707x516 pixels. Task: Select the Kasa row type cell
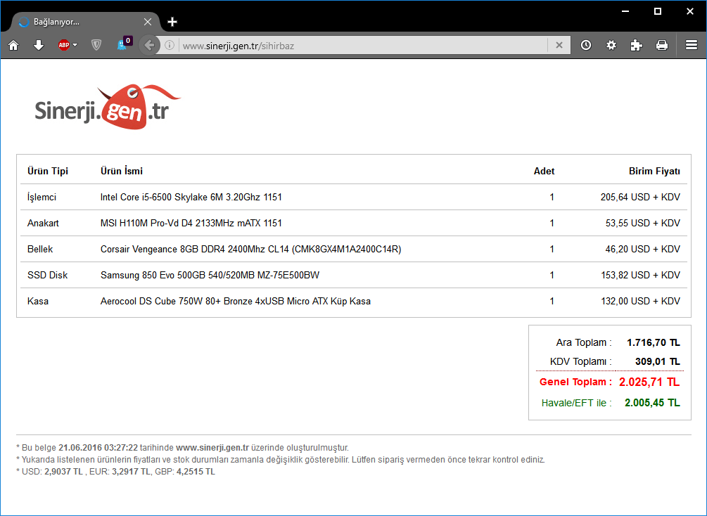click(38, 301)
